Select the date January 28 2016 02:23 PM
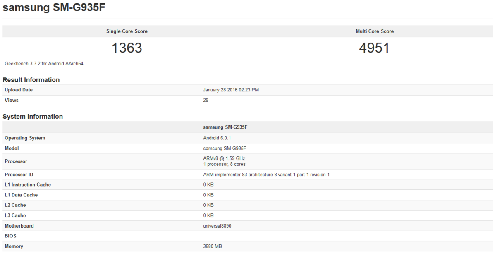 [x=231, y=90]
